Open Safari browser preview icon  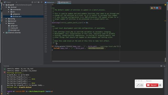coord(157,8)
